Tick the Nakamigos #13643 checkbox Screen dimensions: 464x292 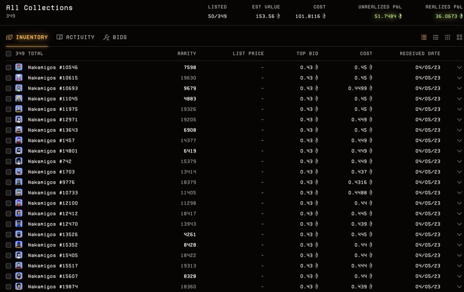(x=9, y=130)
